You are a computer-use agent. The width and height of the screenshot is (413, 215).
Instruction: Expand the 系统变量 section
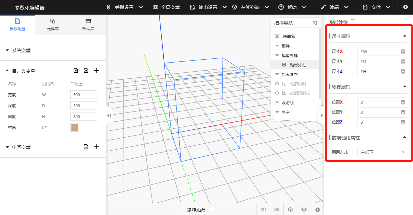pos(7,50)
